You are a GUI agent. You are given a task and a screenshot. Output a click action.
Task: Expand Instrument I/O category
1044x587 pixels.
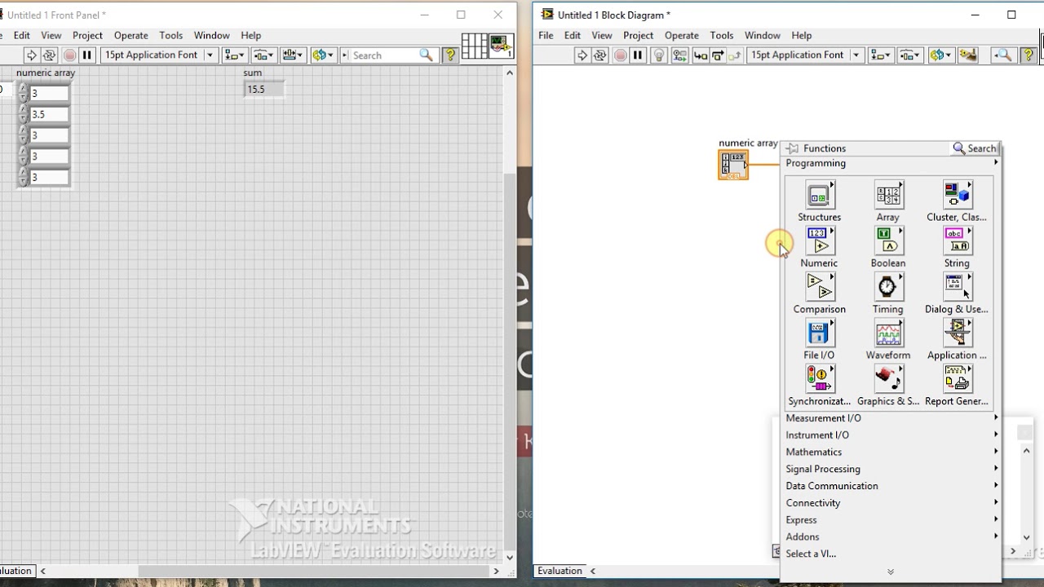pyautogui.click(x=891, y=435)
